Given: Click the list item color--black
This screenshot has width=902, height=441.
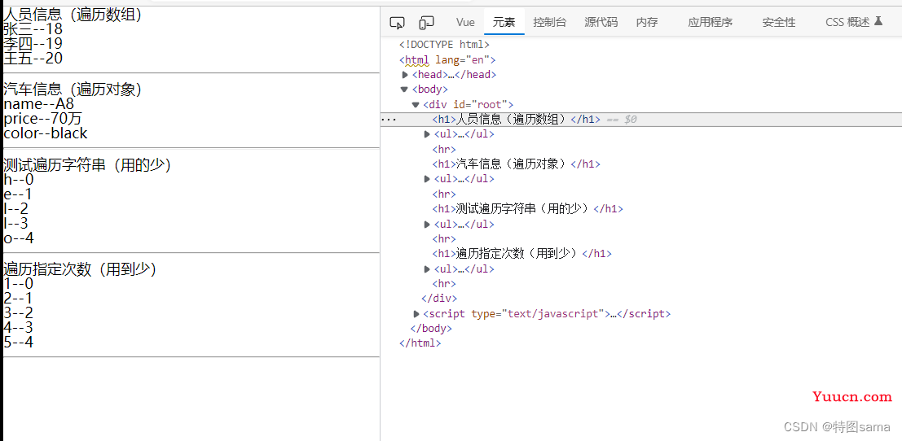Looking at the screenshot, I should click(x=46, y=133).
